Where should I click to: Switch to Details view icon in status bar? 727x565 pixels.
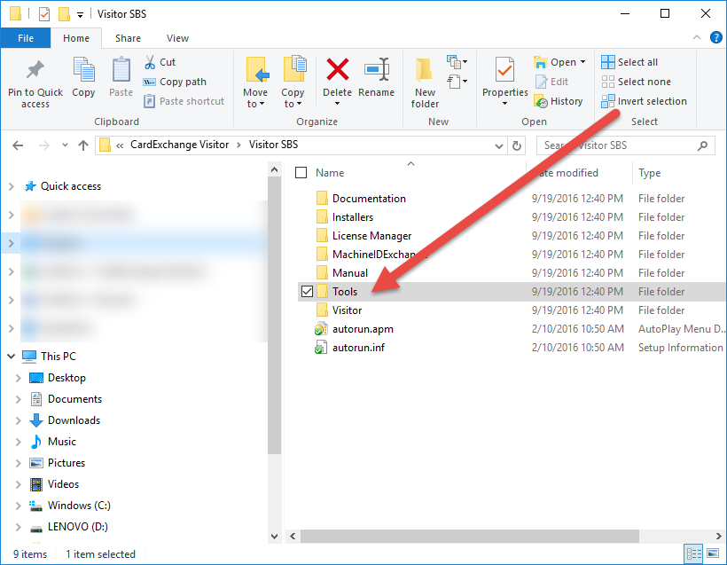[x=694, y=553]
